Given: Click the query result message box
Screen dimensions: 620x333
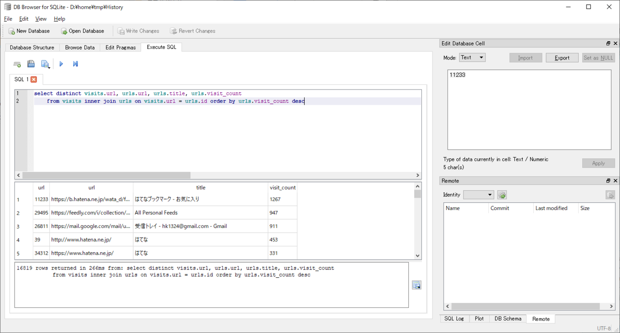Looking at the screenshot, I should 211,285.
